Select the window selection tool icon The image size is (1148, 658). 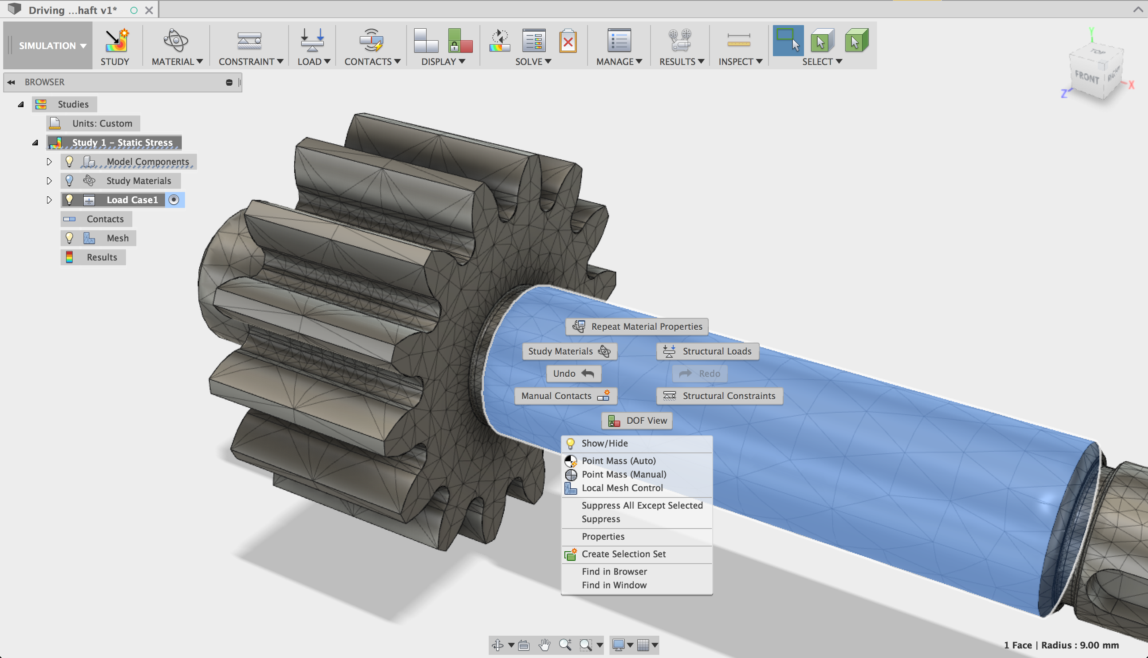tap(788, 41)
